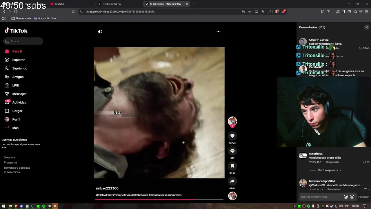Toggle the browser sidebar panel
The image size is (371, 209).
(343, 12)
